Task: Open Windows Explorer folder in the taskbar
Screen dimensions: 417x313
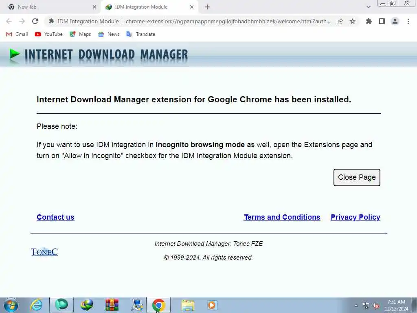Action: (188, 305)
